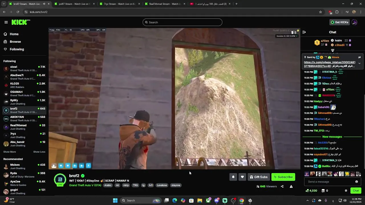Click the 4,030 channel points icon

(307, 190)
